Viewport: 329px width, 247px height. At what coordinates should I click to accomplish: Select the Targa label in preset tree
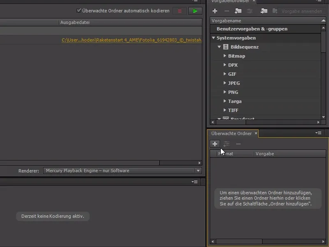click(235, 101)
